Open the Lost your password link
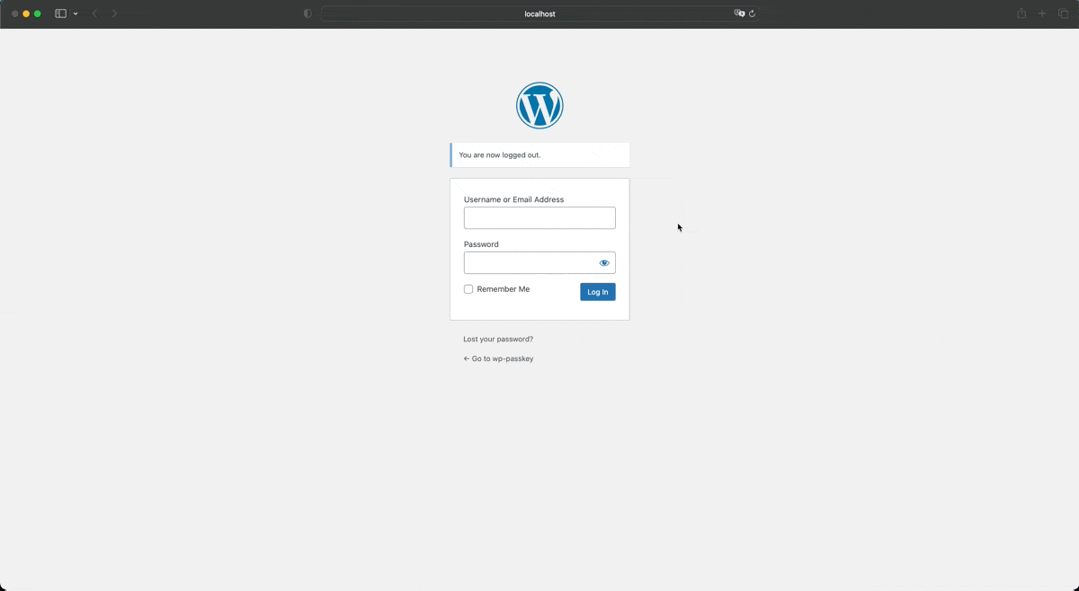1079x591 pixels. pyautogui.click(x=498, y=340)
